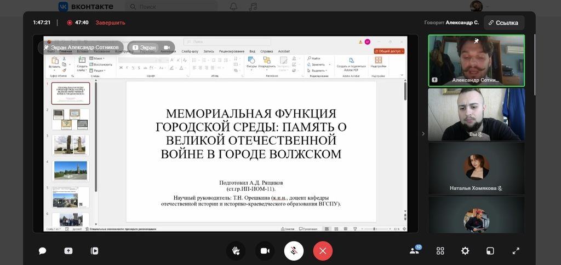Image resolution: width=561 pixels, height=265 pixels.
Task: Click the VK notifications bell icon
Action: click(x=233, y=7)
